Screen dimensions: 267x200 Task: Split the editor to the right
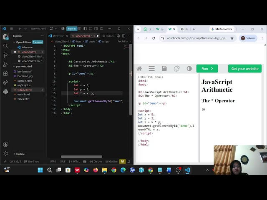[124, 36]
